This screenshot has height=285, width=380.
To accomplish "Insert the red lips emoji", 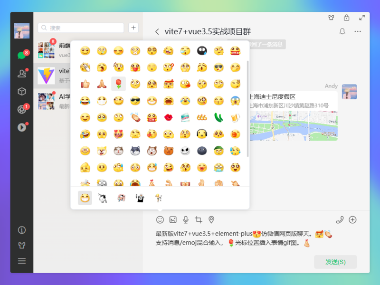I will 169,117.
